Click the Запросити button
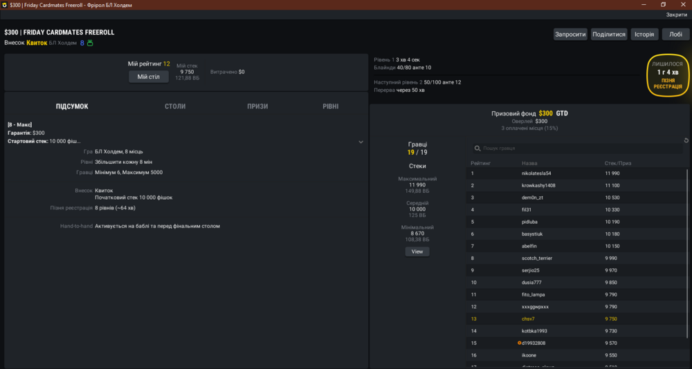Viewport: 692px width, 369px height. tap(571, 35)
